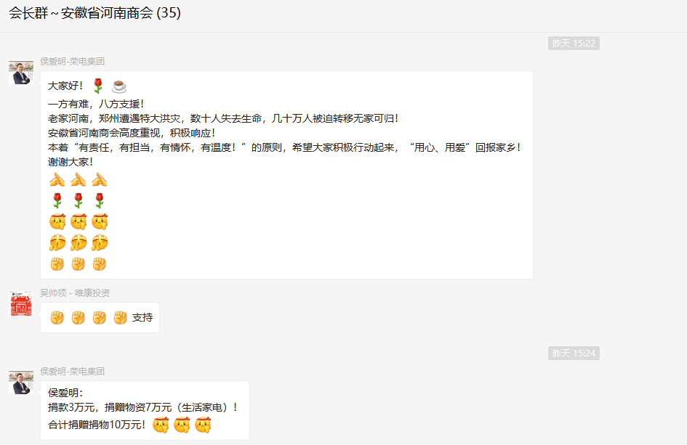
Task: Click the text 合计捐赠捐物10万元
Action: [x=97, y=425]
